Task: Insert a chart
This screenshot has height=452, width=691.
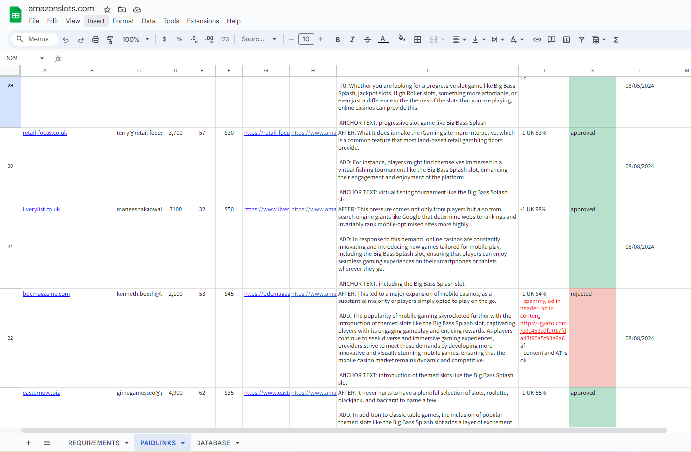Action: coord(566,40)
